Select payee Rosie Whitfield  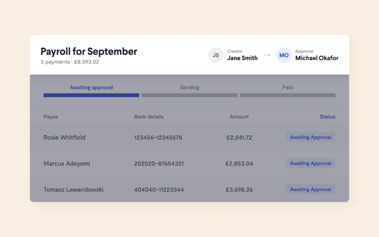pyautogui.click(x=64, y=137)
